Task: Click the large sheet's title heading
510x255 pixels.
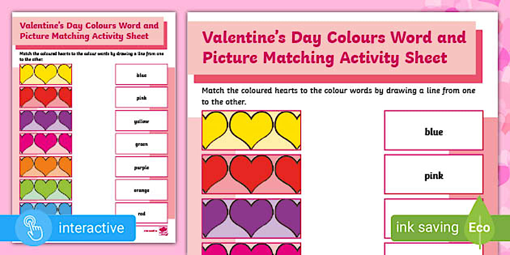Action: [334, 48]
